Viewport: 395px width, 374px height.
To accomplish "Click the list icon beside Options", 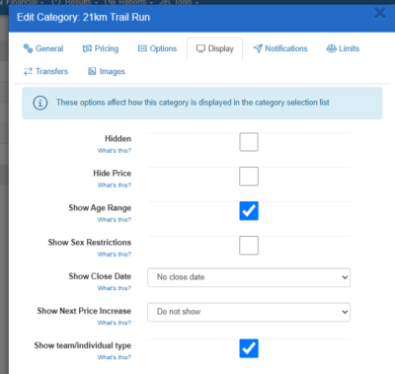I will (142, 48).
